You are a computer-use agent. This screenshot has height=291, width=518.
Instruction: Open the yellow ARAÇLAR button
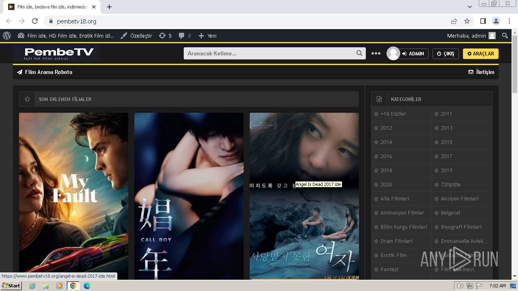pyautogui.click(x=481, y=54)
